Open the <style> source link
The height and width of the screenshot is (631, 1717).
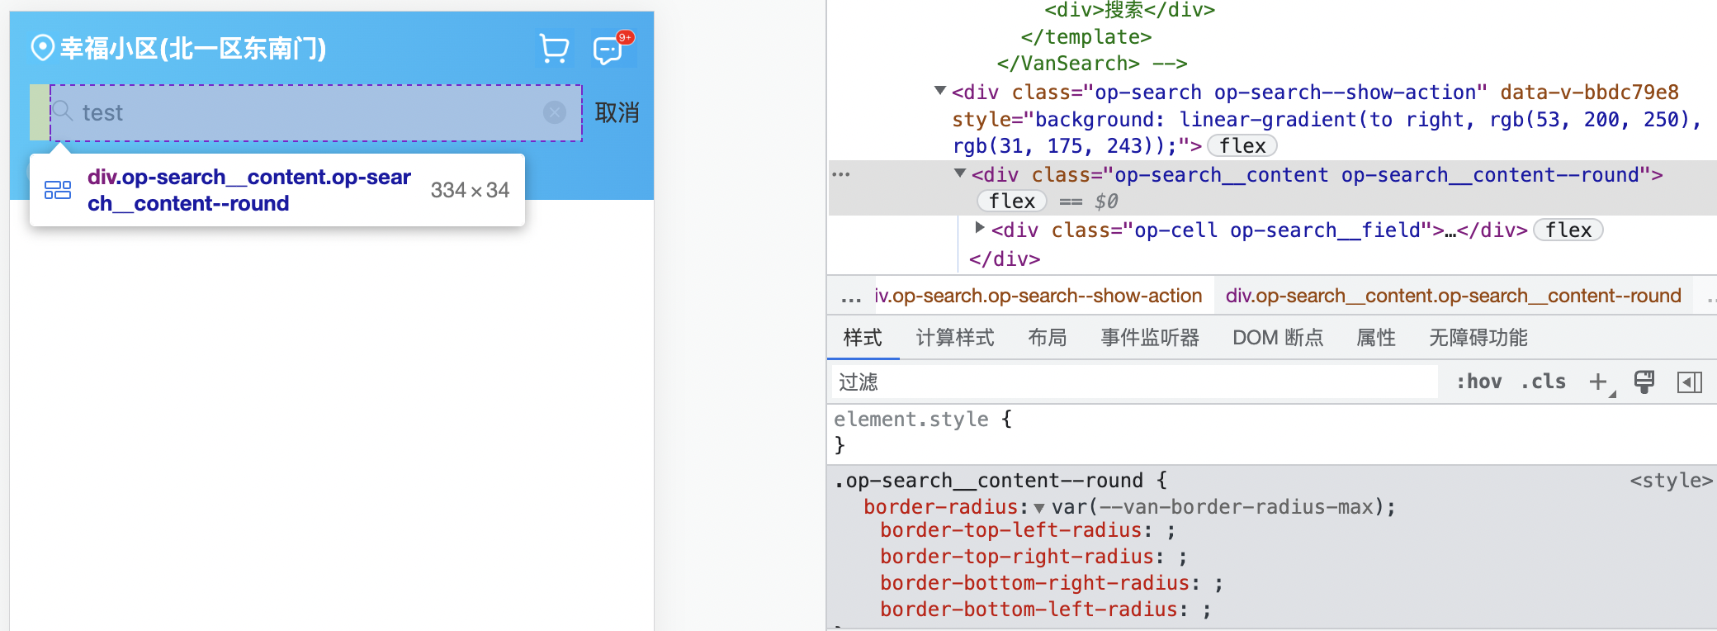[1671, 481]
